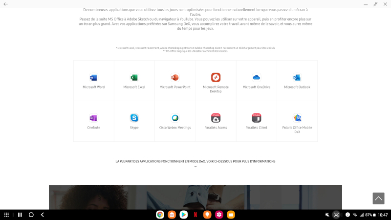Click the Skype label

click(134, 128)
